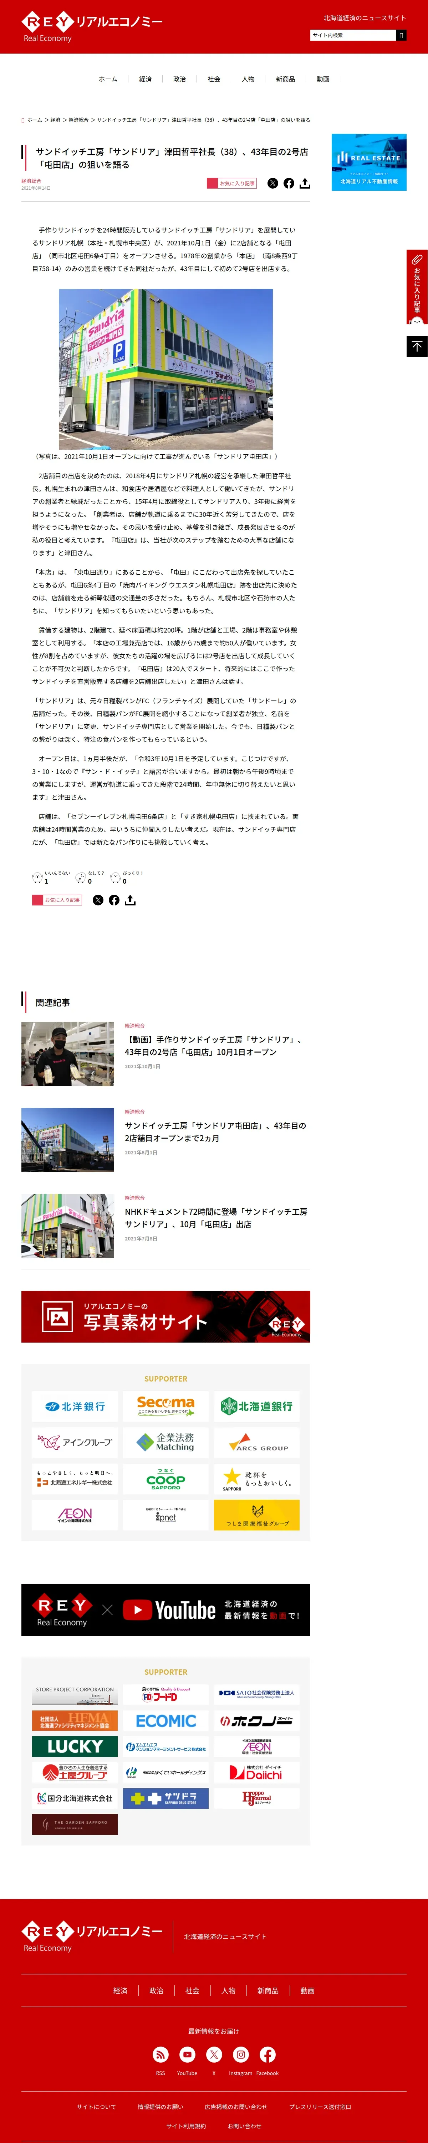
Task: Share on Facebook icon below the article
Action: (x=114, y=900)
